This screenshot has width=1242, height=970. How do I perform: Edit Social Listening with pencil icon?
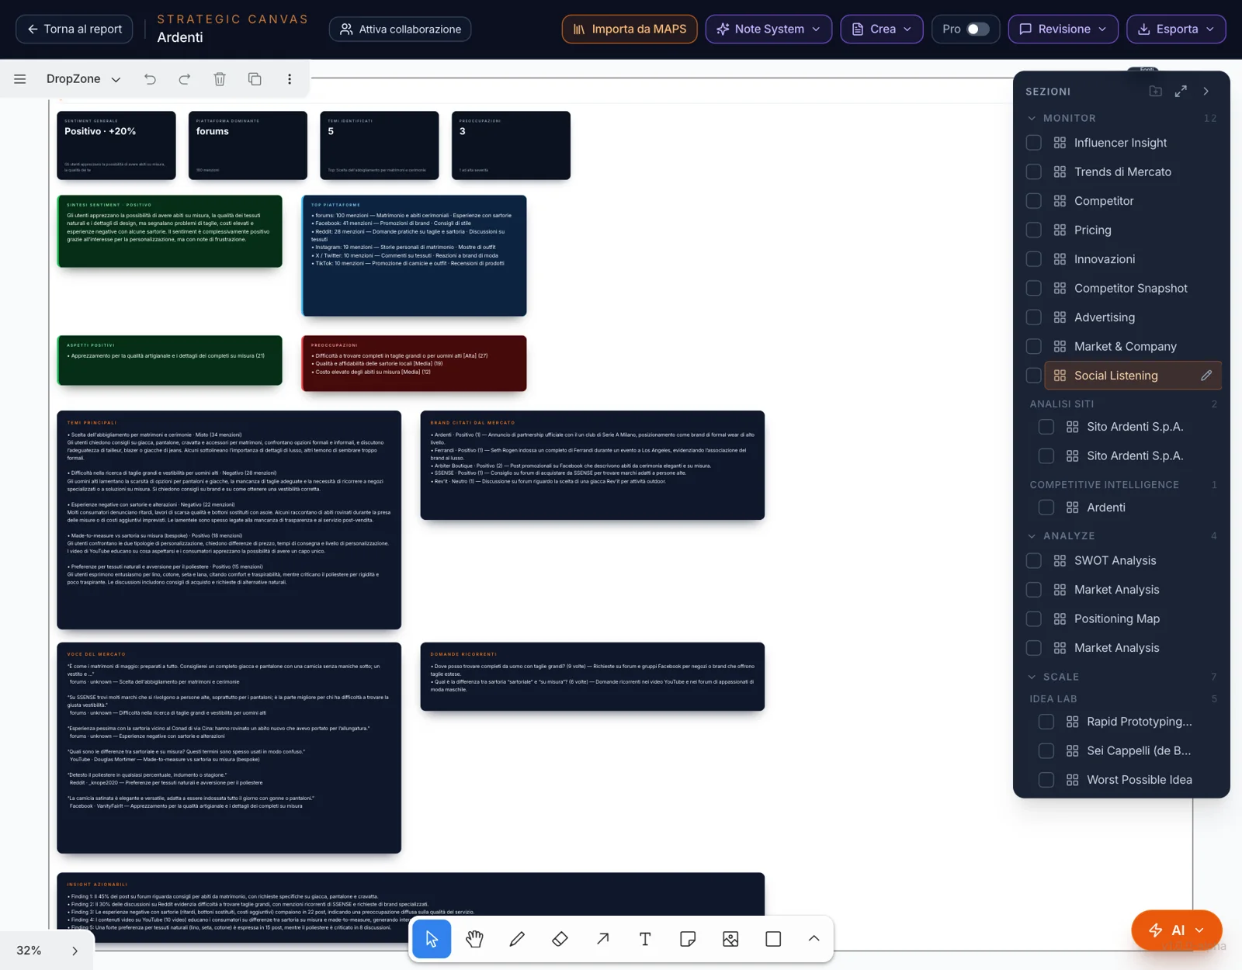click(x=1206, y=376)
